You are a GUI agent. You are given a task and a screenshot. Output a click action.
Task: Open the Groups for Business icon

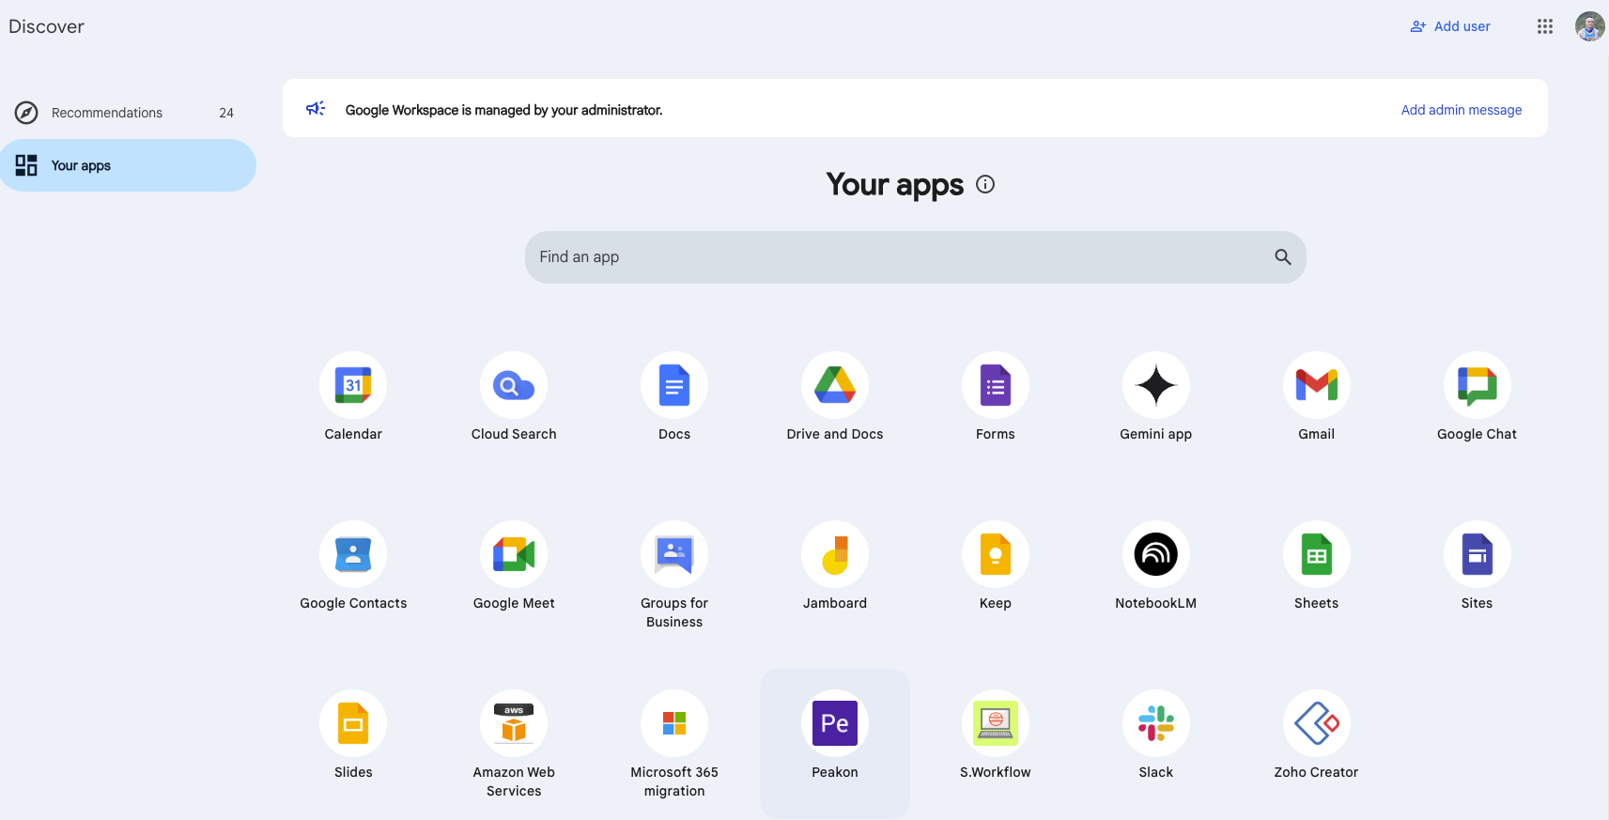click(674, 554)
